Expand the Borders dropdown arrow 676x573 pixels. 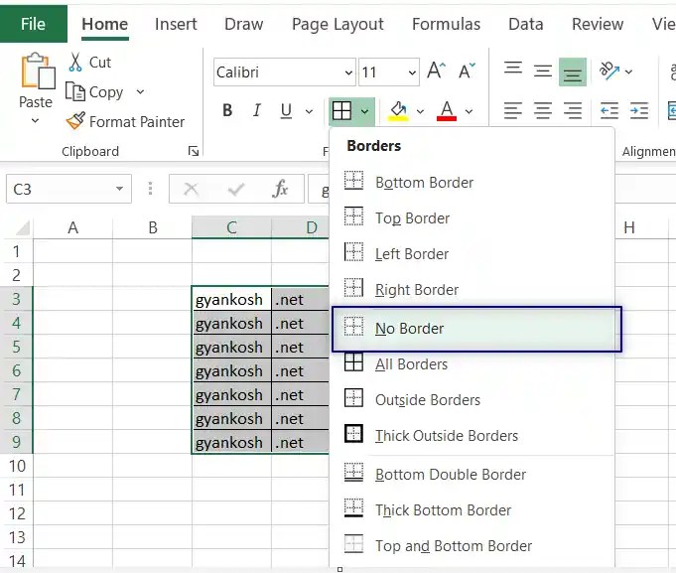(364, 111)
